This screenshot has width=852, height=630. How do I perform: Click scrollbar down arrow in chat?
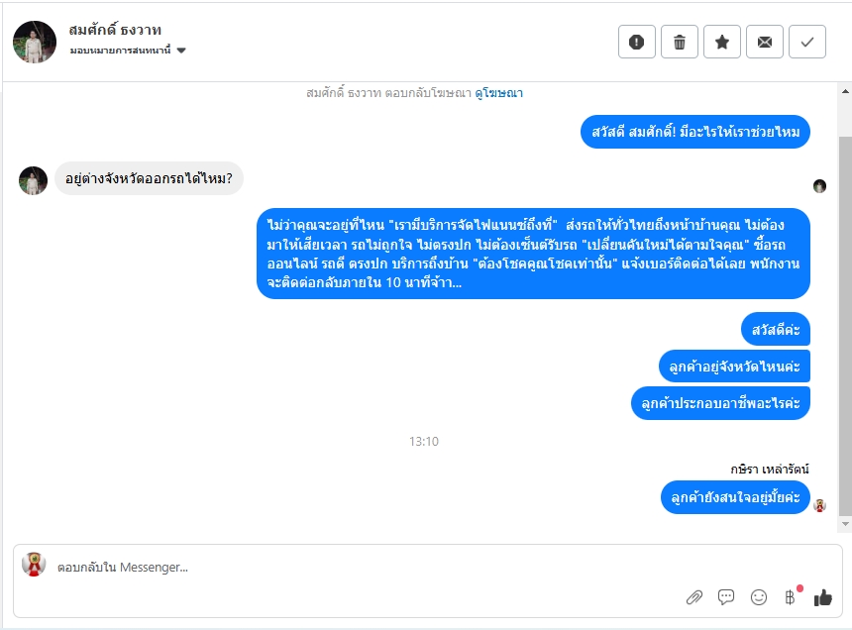click(845, 524)
